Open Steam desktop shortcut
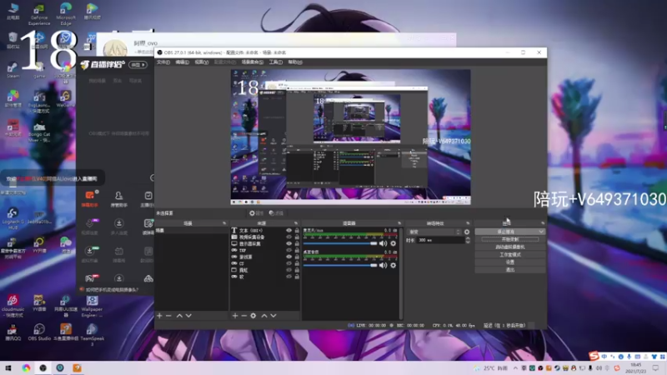Screen dimensions: 667x375 [13, 70]
